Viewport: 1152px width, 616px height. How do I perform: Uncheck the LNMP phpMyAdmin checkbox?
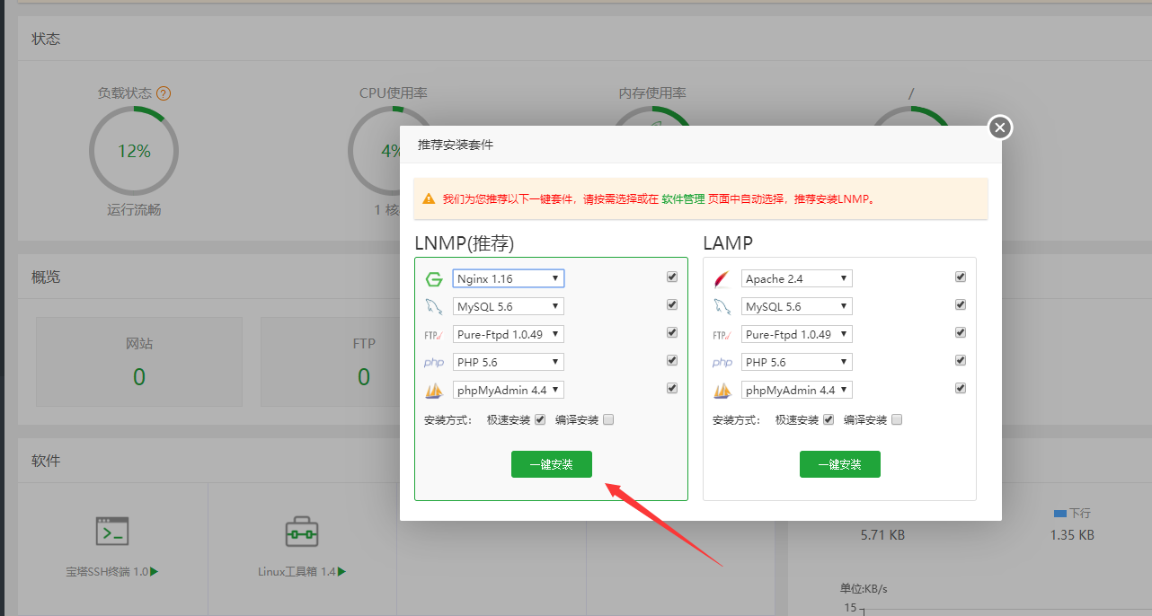[672, 388]
